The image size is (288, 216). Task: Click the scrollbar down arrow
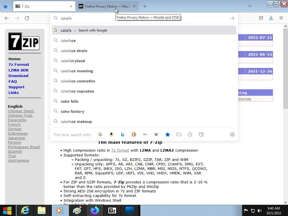(x=286, y=202)
